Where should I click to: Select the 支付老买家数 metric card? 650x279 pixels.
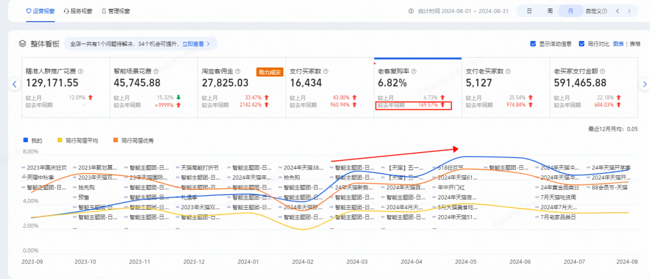click(x=506, y=87)
